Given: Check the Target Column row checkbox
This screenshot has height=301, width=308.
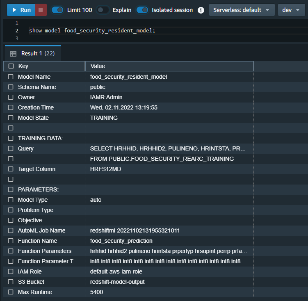Looking at the screenshot, I should coord(11,169).
